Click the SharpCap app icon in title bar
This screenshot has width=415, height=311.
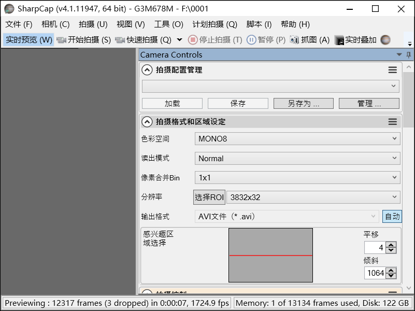9,9
